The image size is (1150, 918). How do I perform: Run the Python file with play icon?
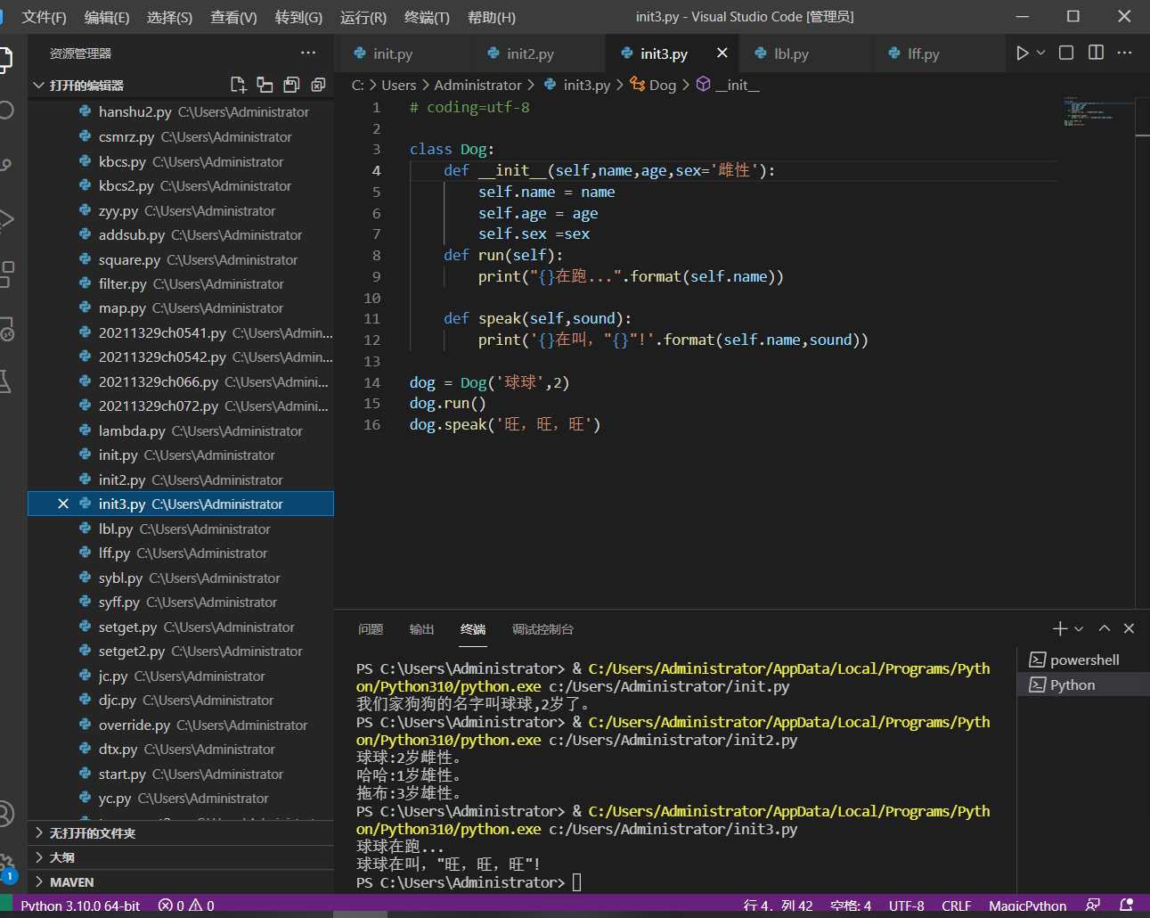tap(1022, 53)
